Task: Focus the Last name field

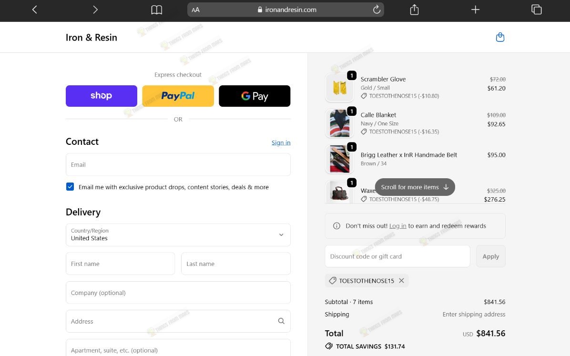Action: click(x=236, y=264)
